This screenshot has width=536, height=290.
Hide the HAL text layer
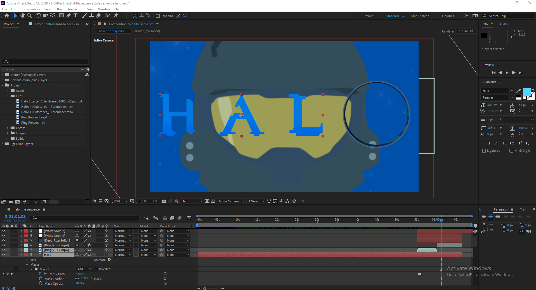point(4,254)
